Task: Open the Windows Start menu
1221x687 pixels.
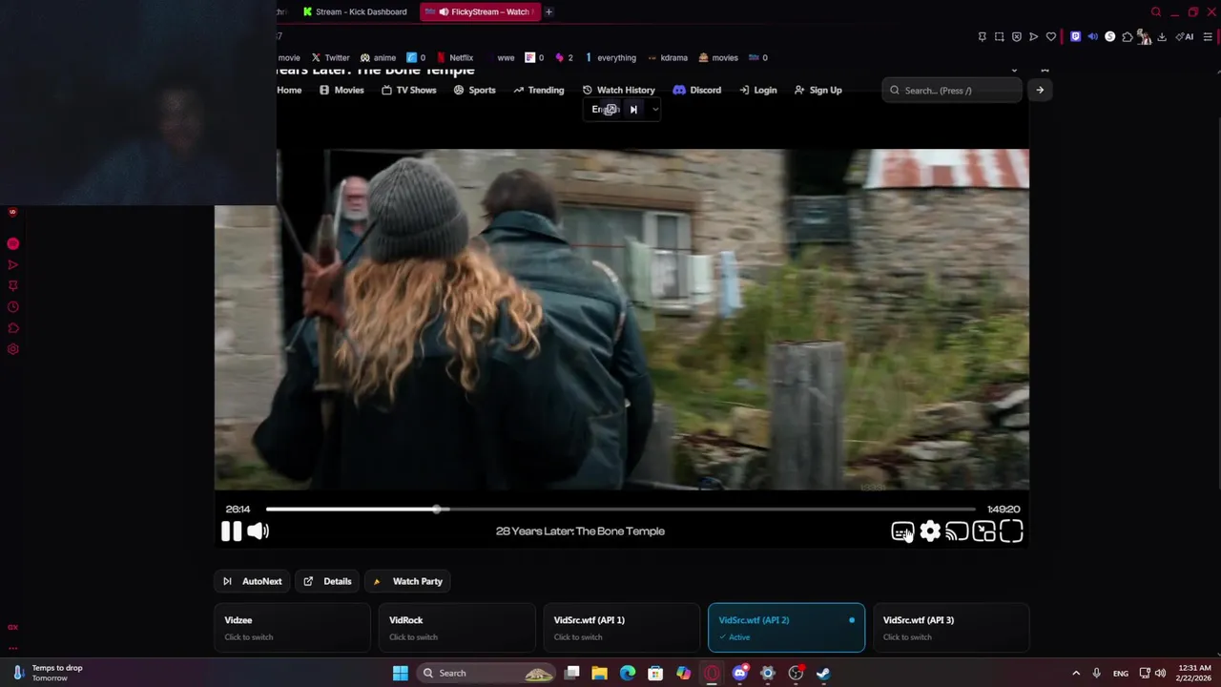Action: point(401,674)
